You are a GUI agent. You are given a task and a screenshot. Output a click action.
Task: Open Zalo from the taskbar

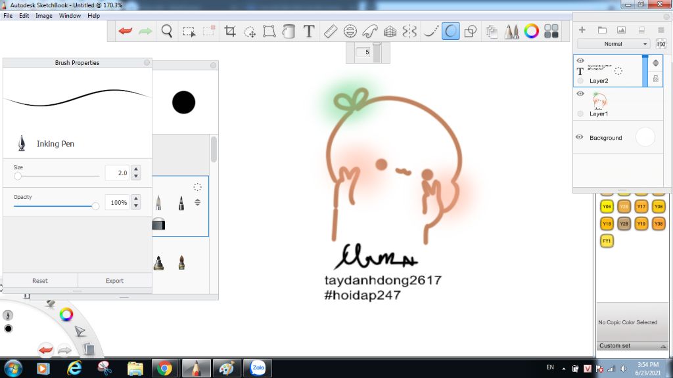tap(258, 367)
